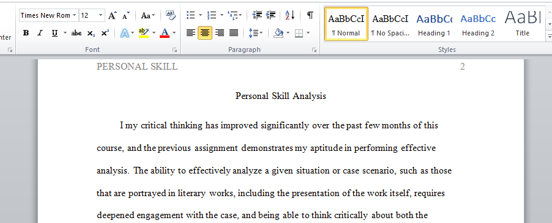Open the font size dropdown
The height and width of the screenshot is (223, 552).
tap(101, 15)
